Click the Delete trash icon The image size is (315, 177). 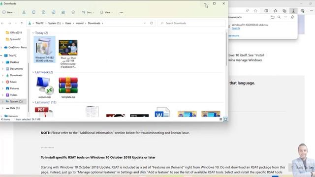pyautogui.click(x=73, y=12)
